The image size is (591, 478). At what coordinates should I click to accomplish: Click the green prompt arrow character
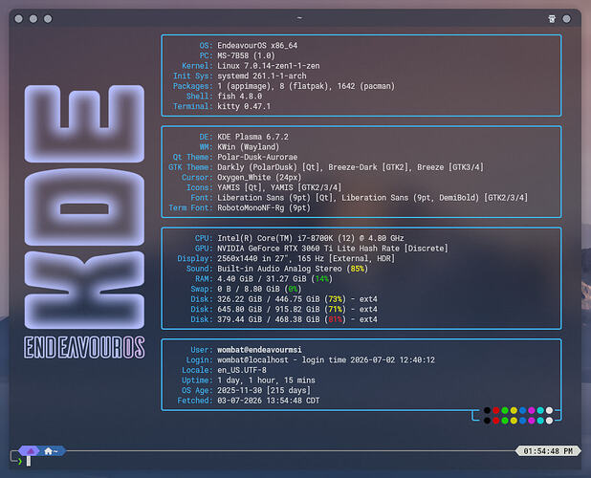pos(19,461)
